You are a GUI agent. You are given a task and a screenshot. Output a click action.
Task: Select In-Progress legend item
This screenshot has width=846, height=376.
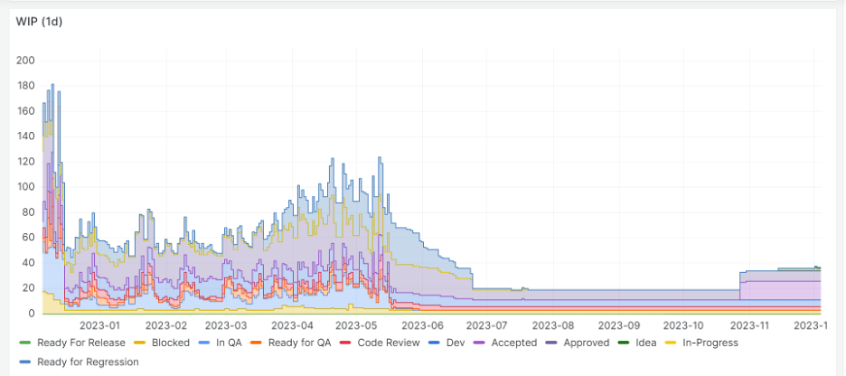[710, 343]
